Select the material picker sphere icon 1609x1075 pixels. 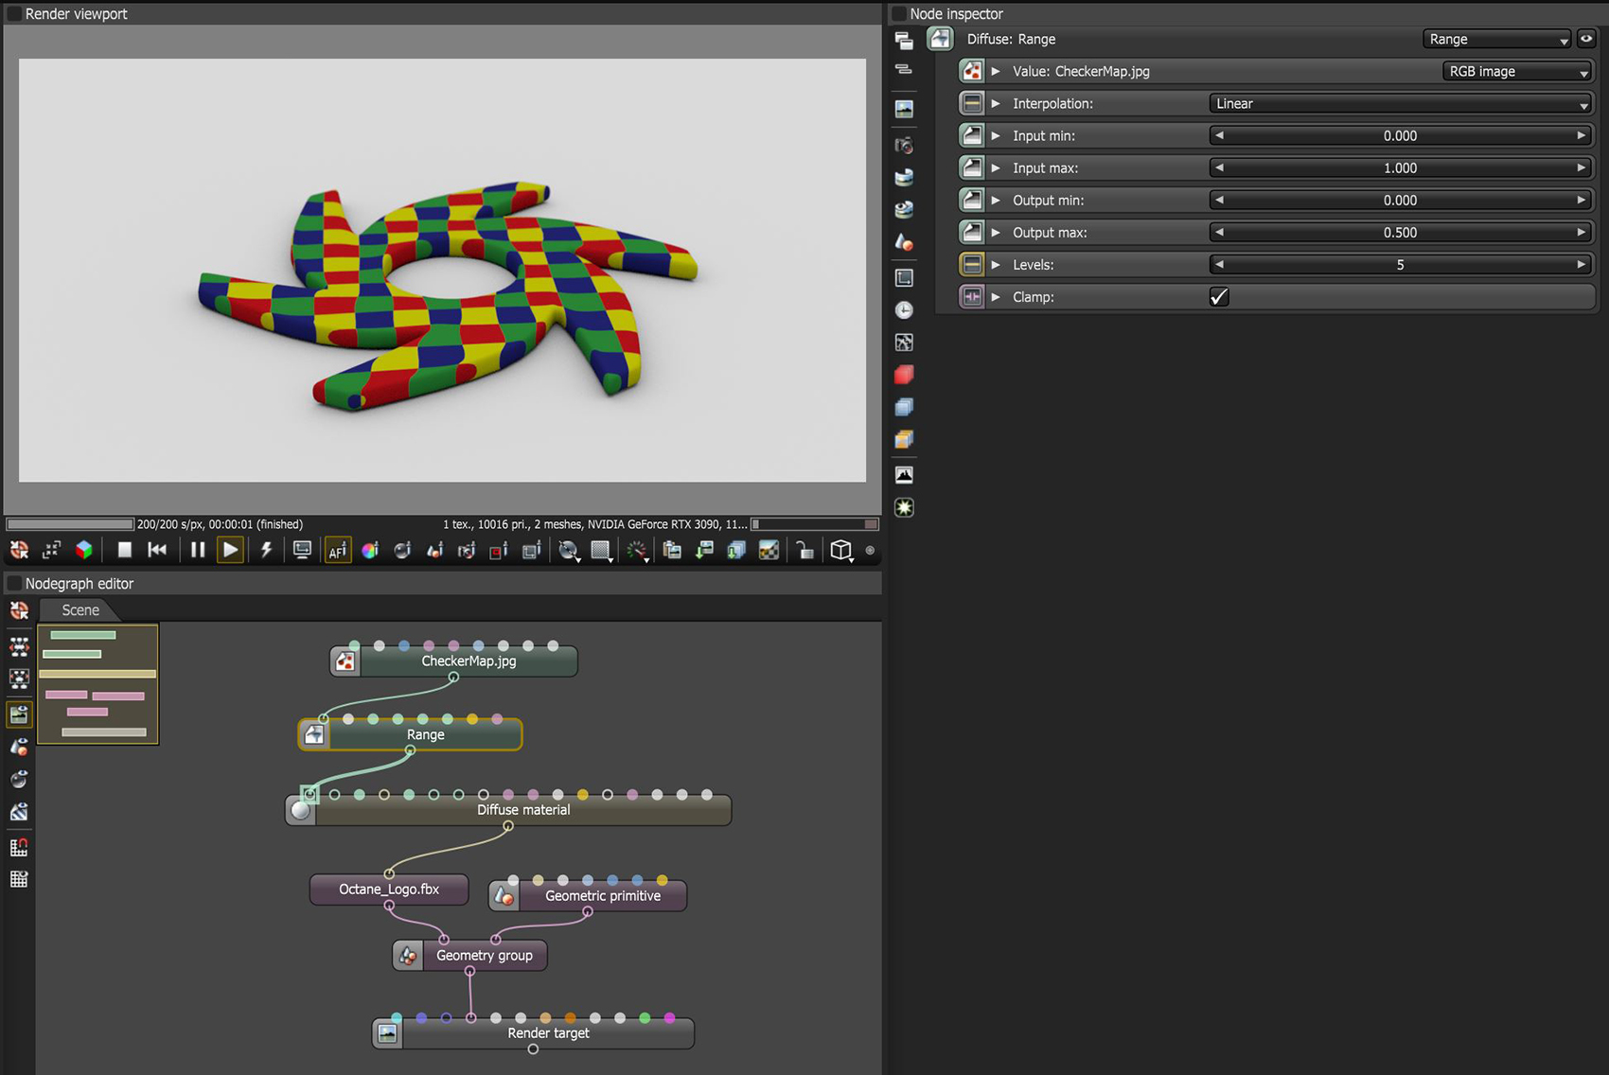[x=402, y=550]
